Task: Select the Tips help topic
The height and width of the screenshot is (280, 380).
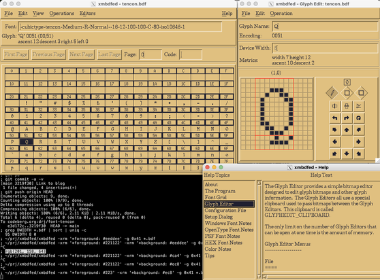Action: 209,256
